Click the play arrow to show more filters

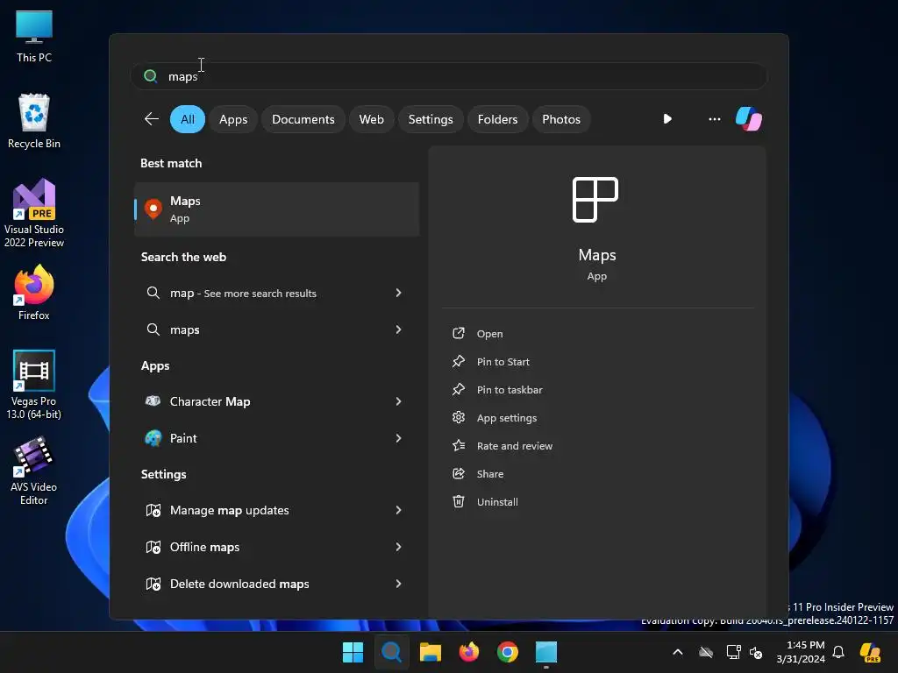click(667, 119)
